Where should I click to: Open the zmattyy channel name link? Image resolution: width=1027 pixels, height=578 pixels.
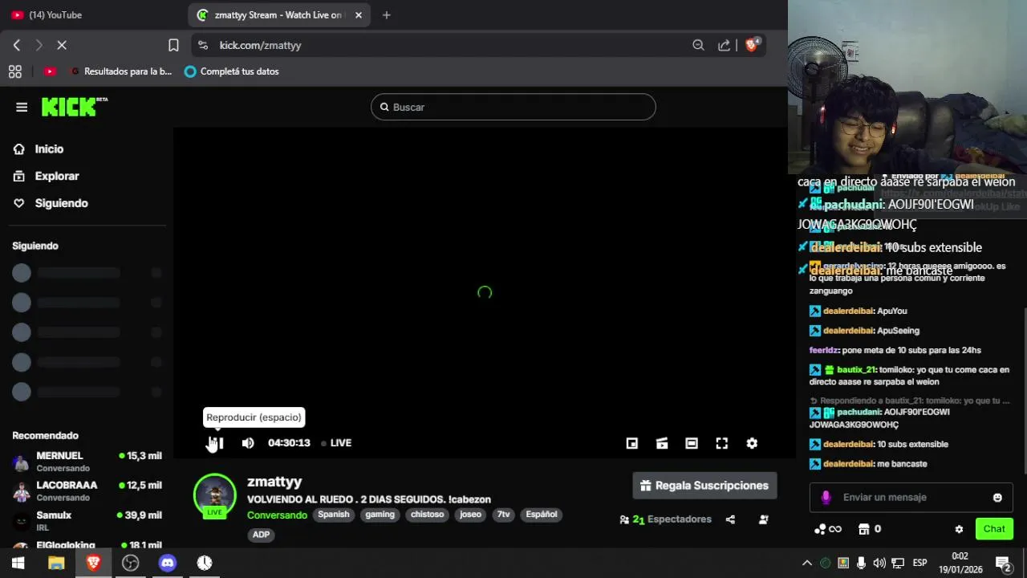[x=274, y=482]
